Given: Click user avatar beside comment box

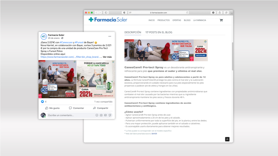Looking at the screenshot, I should tap(43, 115).
